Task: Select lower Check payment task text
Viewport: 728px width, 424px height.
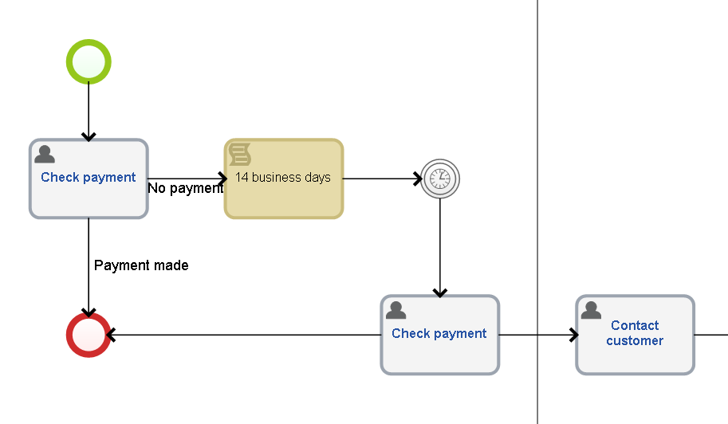Action: 439,334
